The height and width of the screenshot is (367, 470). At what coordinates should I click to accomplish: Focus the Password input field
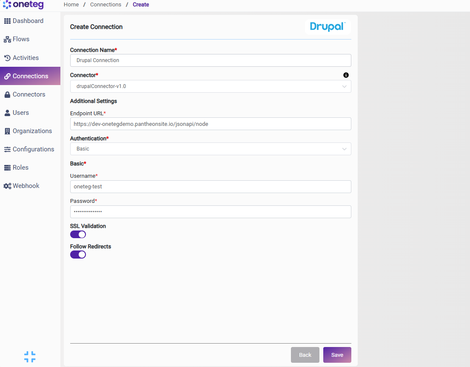[211, 212]
